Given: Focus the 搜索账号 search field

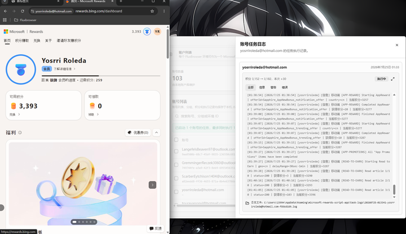Looking at the screenshot, I should tap(204, 116).
